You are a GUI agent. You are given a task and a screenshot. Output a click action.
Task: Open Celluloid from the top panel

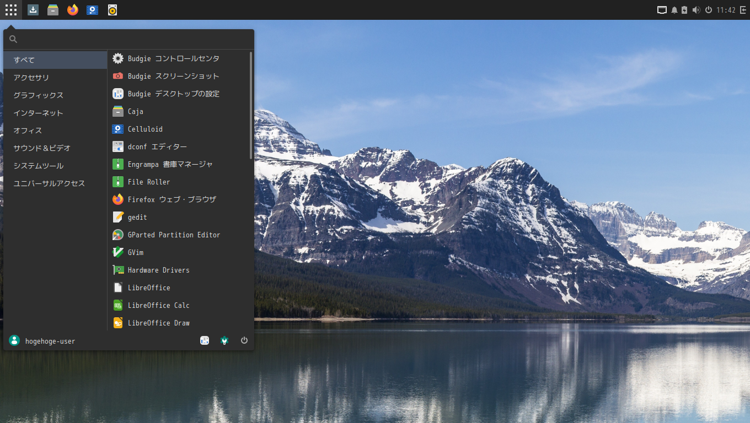pyautogui.click(x=92, y=9)
